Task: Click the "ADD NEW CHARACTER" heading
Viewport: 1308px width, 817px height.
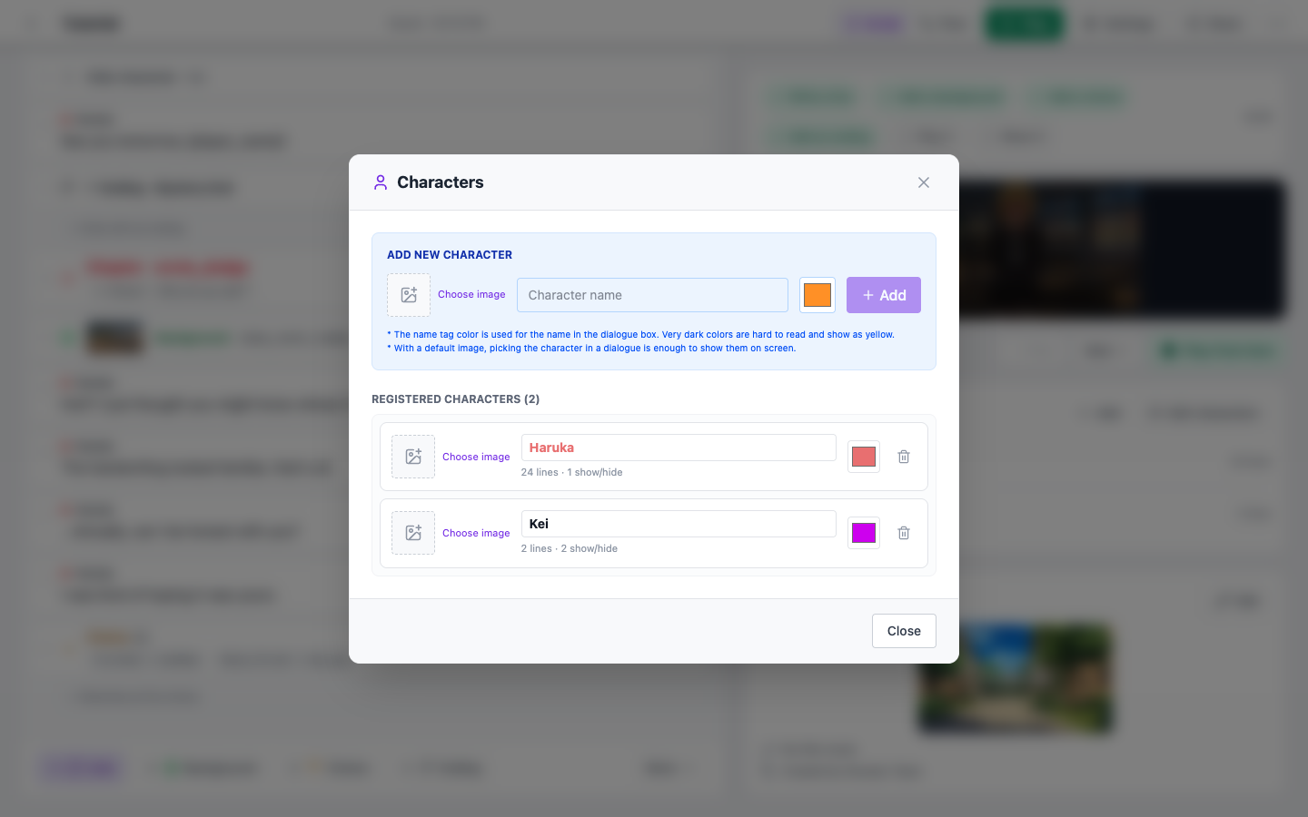Action: tap(450, 255)
